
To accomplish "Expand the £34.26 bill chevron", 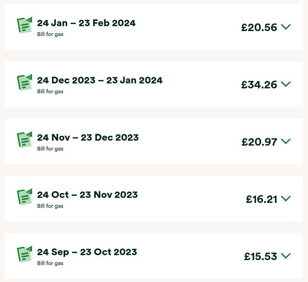I will click(286, 84).
